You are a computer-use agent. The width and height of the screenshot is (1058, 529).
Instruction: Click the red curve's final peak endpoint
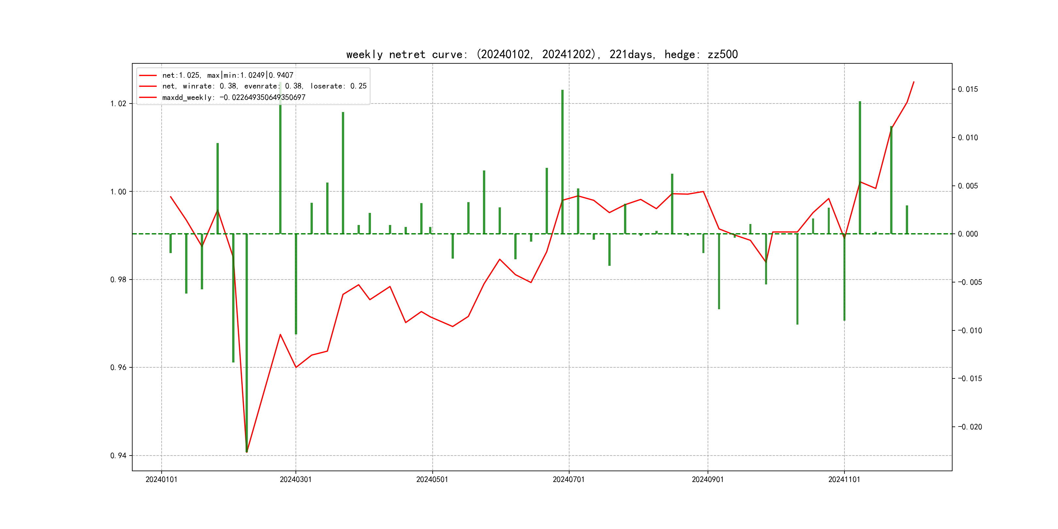[914, 82]
